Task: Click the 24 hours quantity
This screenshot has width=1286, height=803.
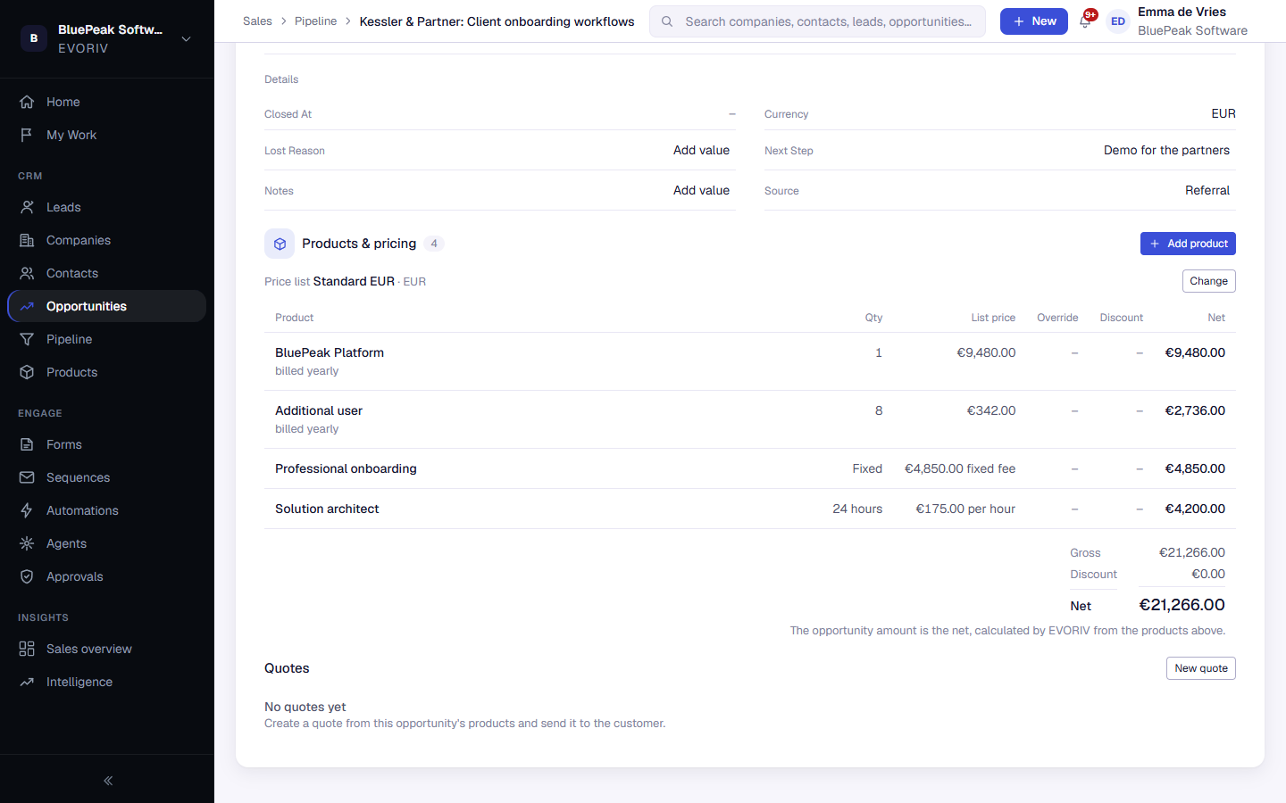Action: (x=857, y=509)
